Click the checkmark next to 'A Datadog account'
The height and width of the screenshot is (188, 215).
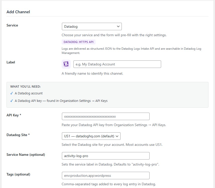(x=12, y=93)
